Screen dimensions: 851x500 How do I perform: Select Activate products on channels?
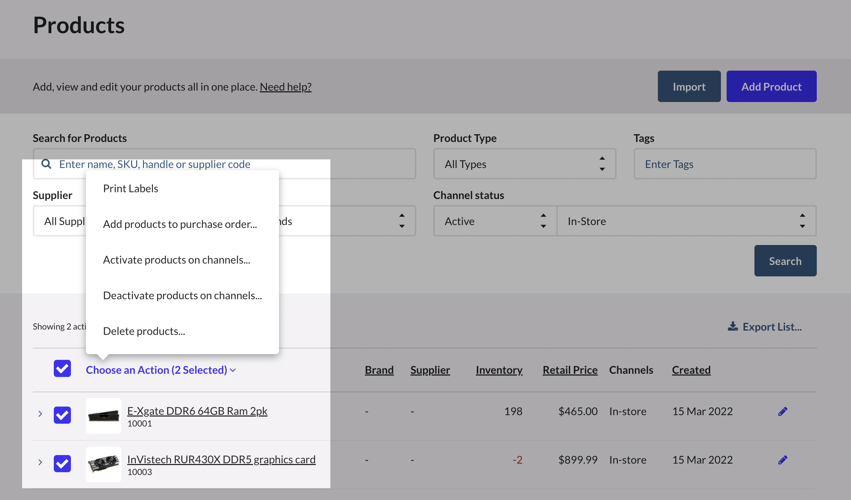pyautogui.click(x=177, y=260)
